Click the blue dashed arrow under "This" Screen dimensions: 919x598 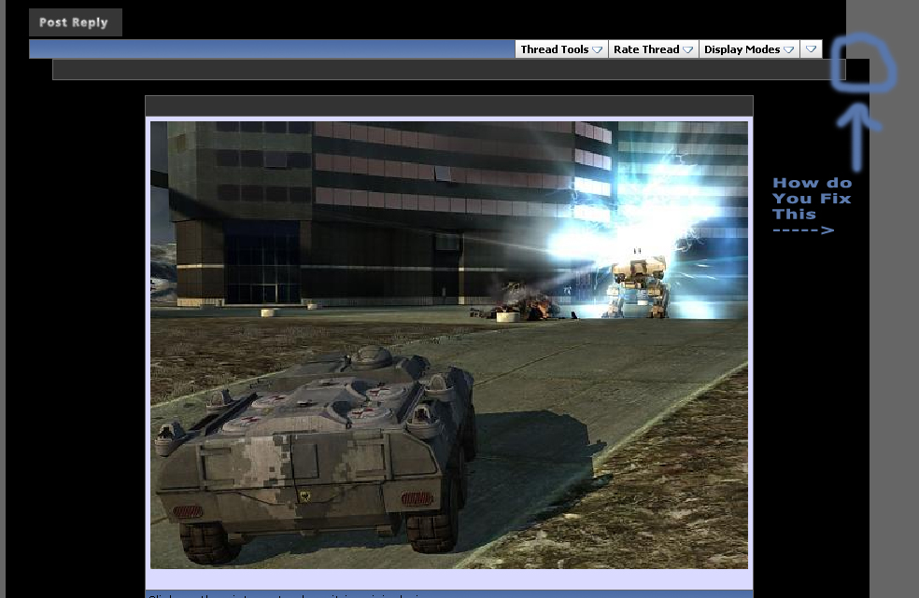(x=803, y=229)
